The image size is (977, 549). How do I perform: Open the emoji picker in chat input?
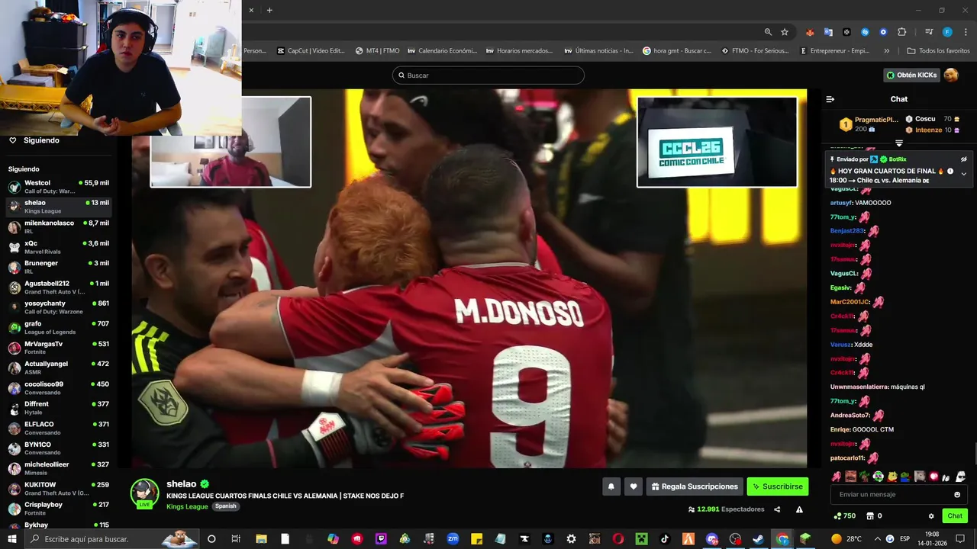957,495
